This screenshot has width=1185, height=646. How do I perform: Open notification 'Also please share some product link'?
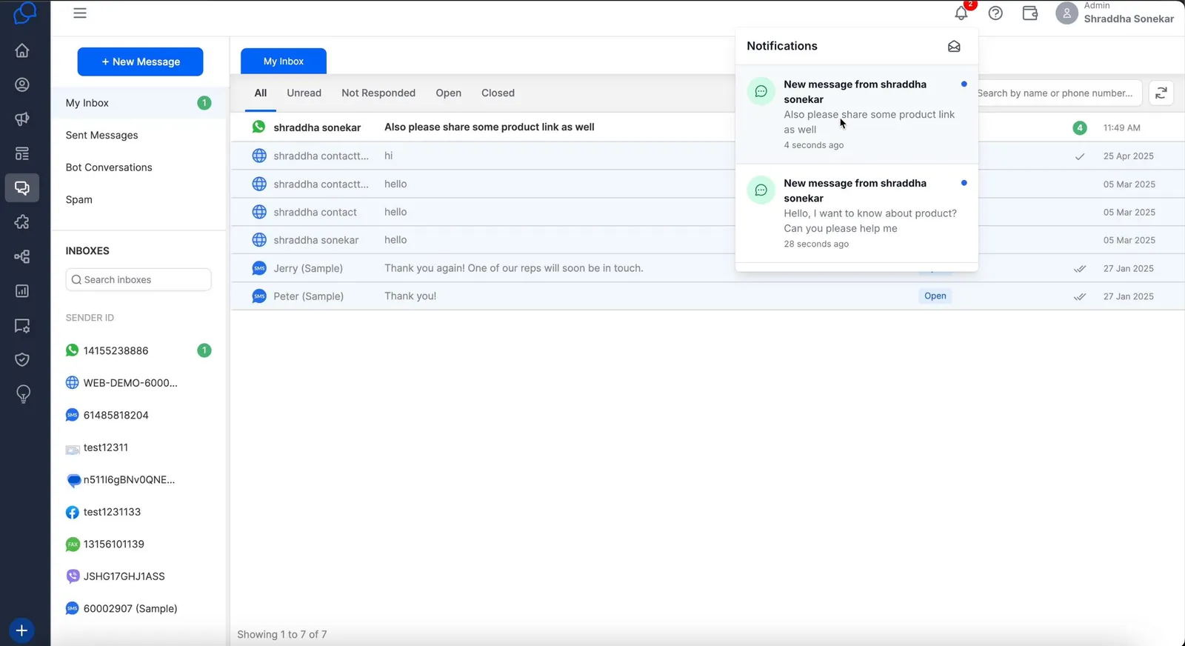857,114
